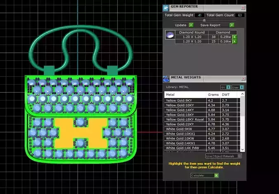Click the round diamond gem thumbnail
The height and width of the screenshot is (194, 279).
coord(170,35)
